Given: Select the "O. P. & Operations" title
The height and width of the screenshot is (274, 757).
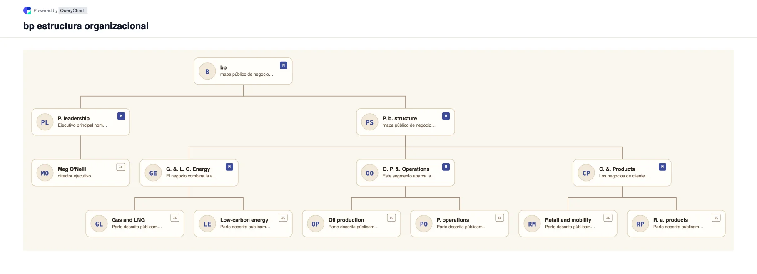Looking at the screenshot, I should coord(406,169).
